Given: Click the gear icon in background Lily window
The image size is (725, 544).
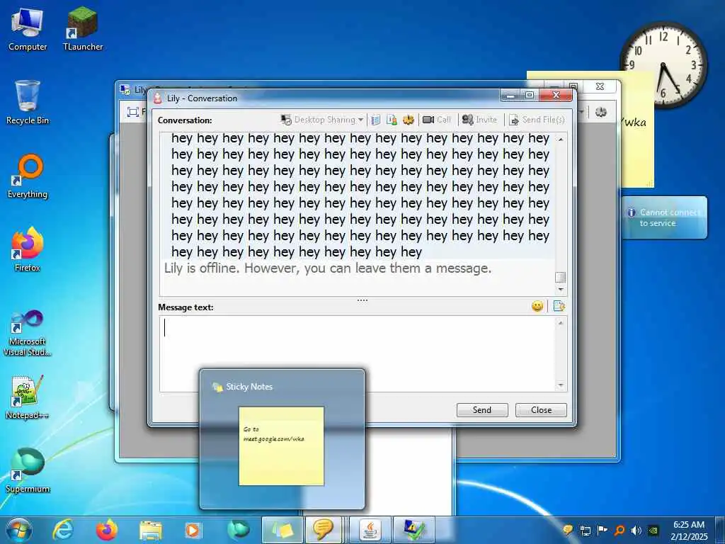Looking at the screenshot, I should point(600,112).
